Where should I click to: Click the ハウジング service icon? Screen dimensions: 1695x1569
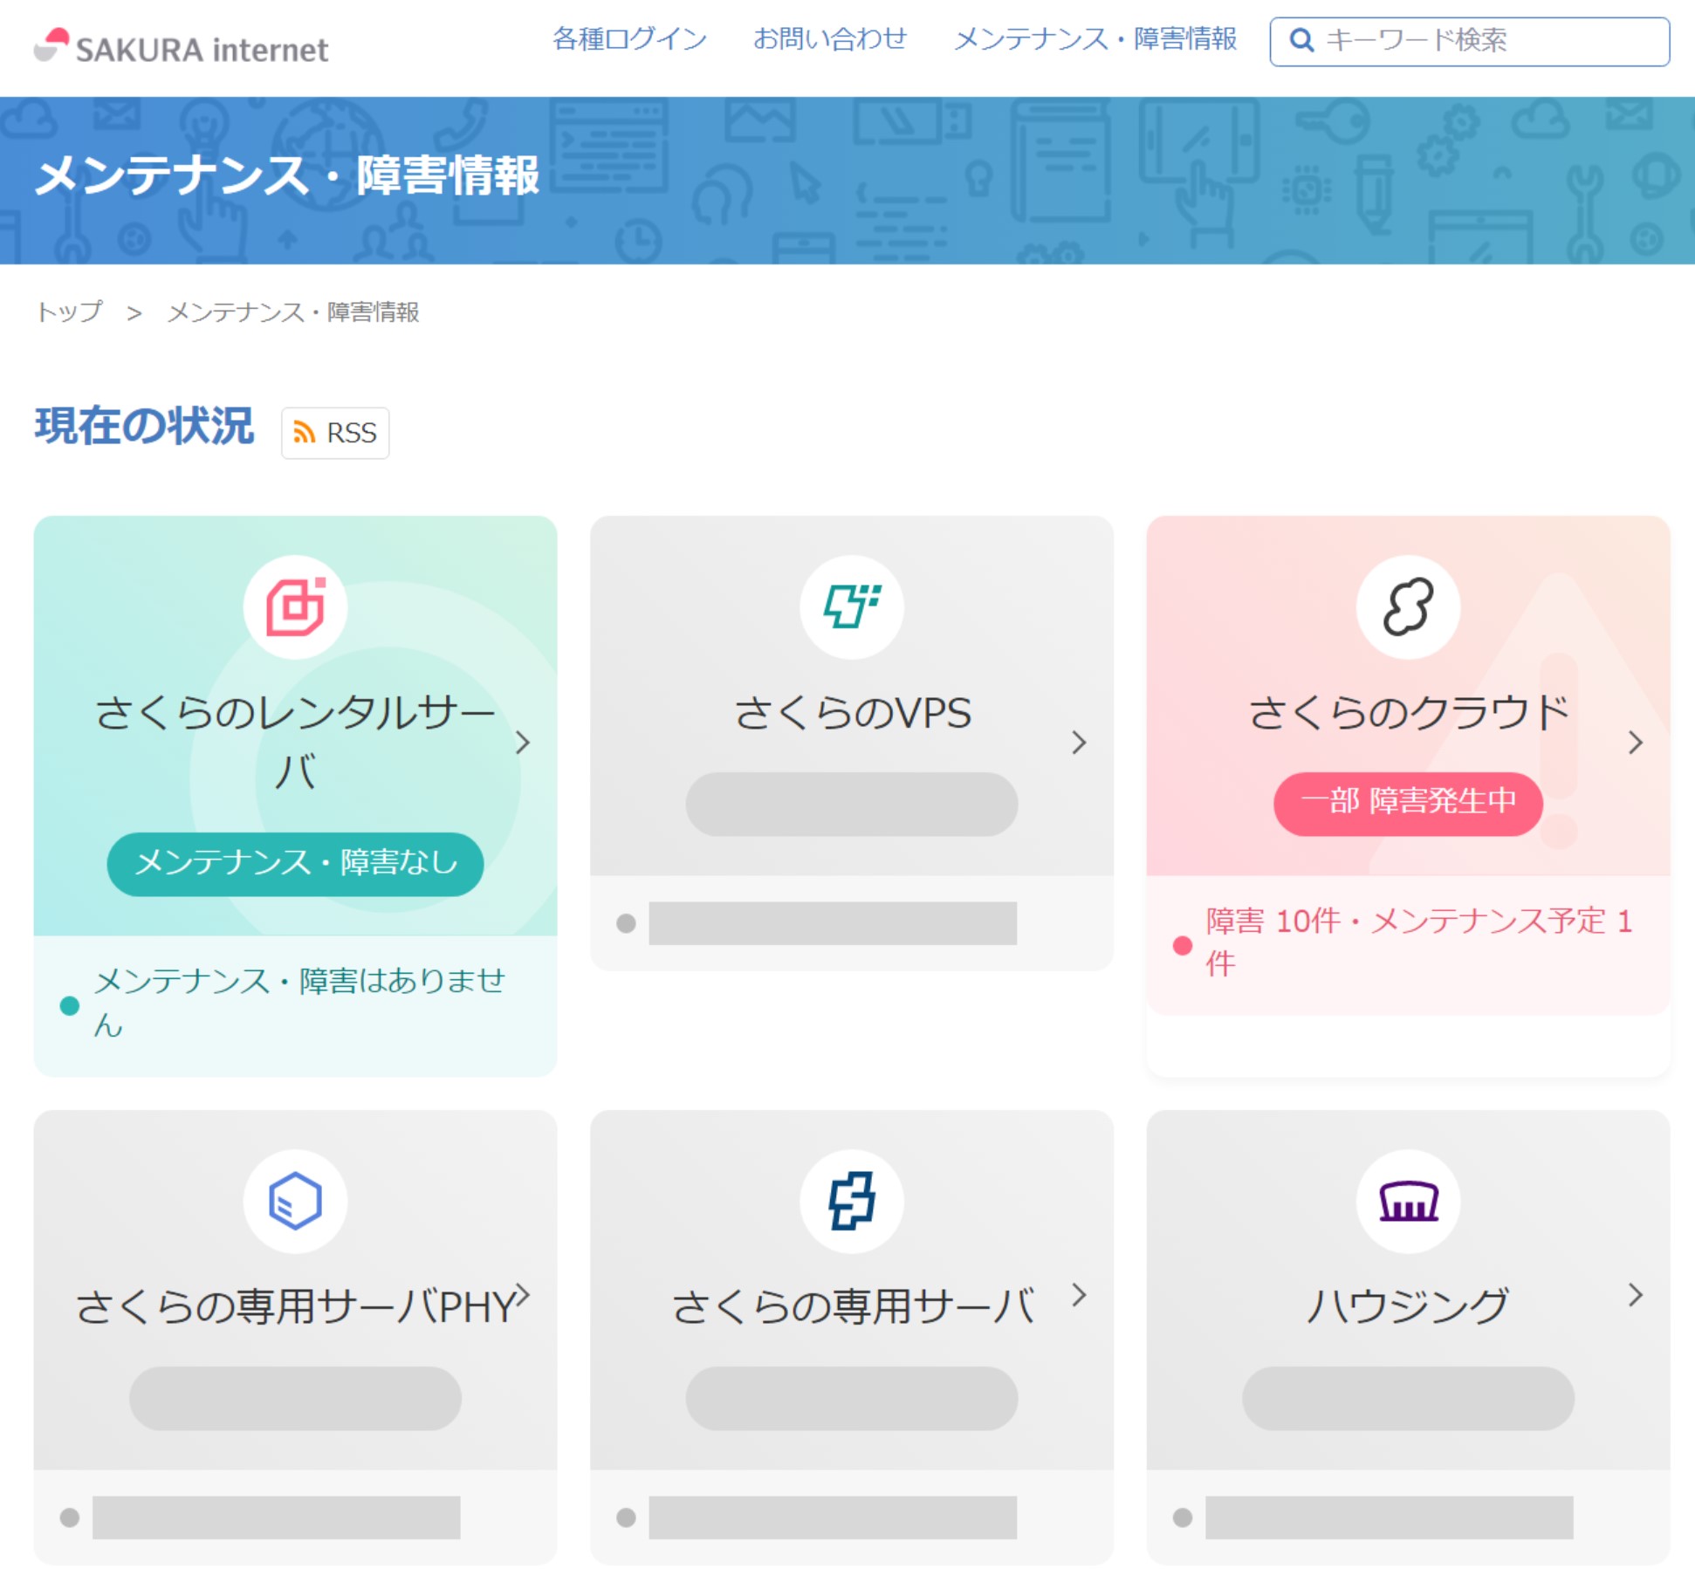click(1408, 1201)
